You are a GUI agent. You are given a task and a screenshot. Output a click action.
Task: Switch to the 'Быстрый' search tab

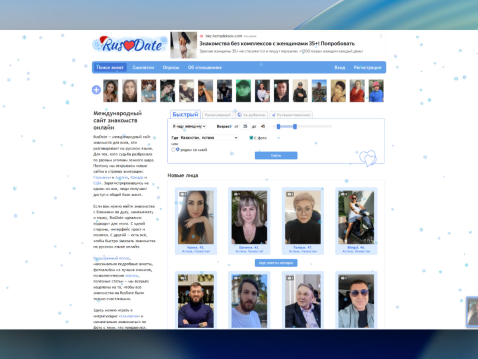click(185, 114)
